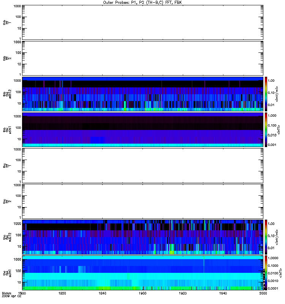
Task: Click the 1920 time axis label
Action: pyautogui.click(x=183, y=293)
